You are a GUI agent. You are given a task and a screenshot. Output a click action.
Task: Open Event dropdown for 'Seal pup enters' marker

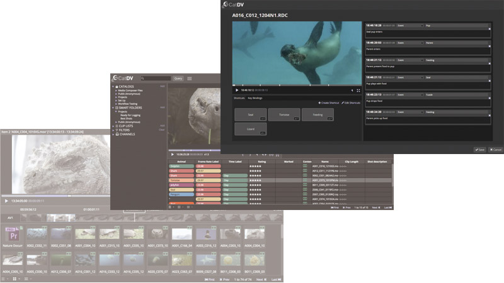pos(410,25)
